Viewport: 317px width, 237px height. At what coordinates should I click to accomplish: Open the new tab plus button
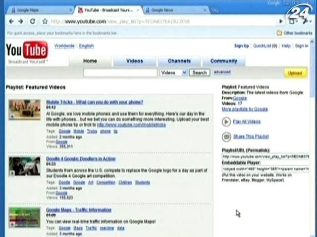pos(214,10)
